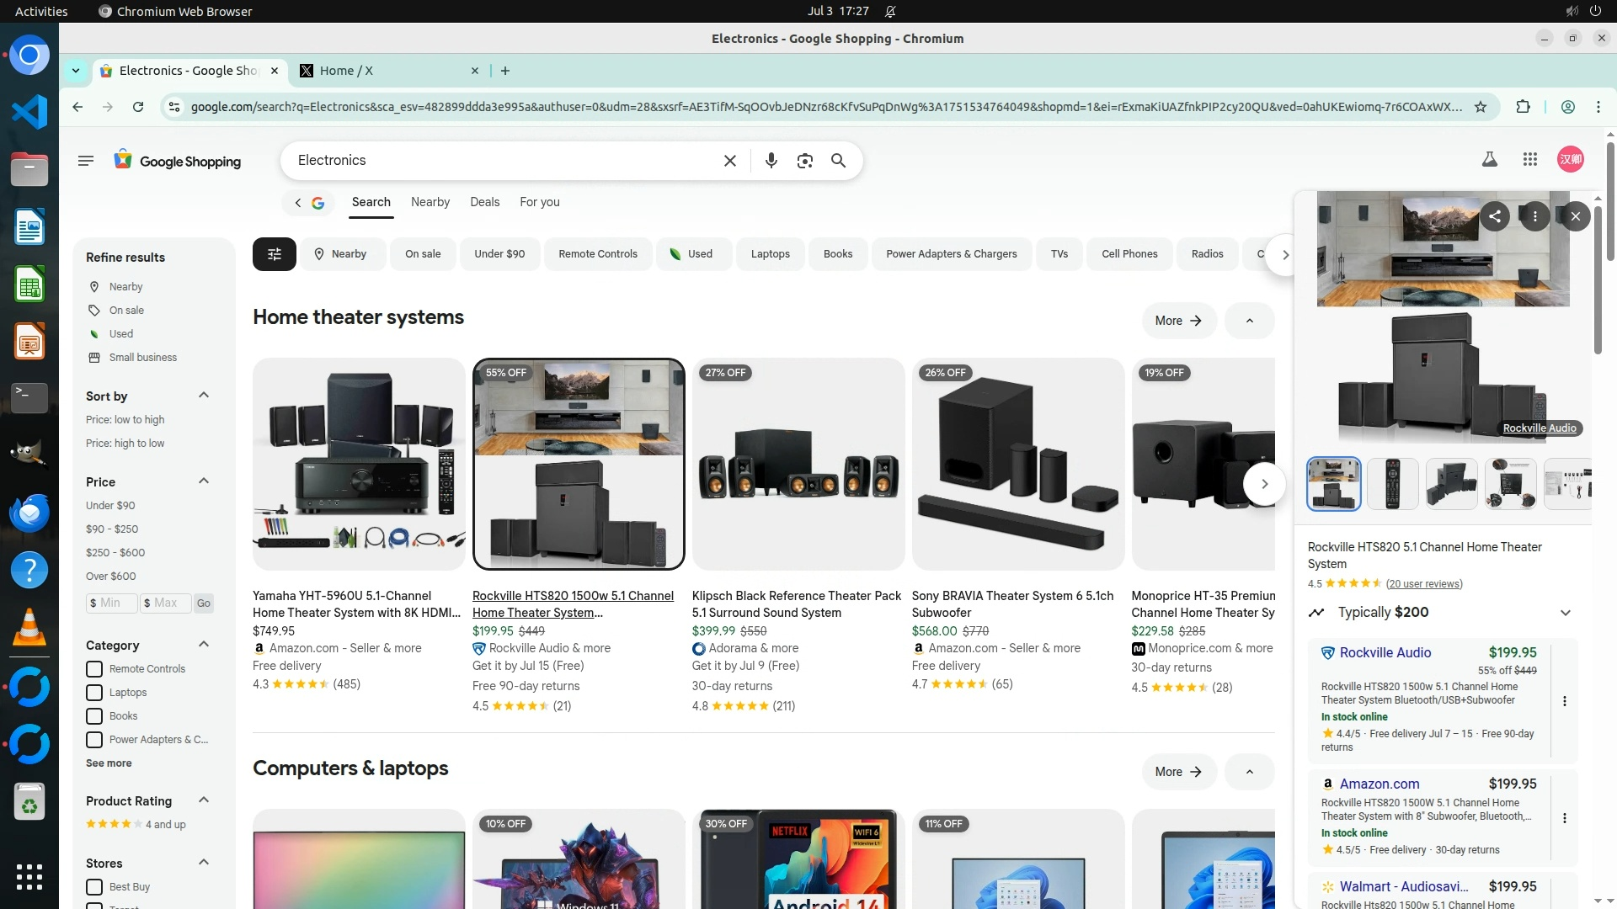Screen dimensions: 1617x909
Task: Clear the Electronics search text with X
Action: click(x=730, y=161)
